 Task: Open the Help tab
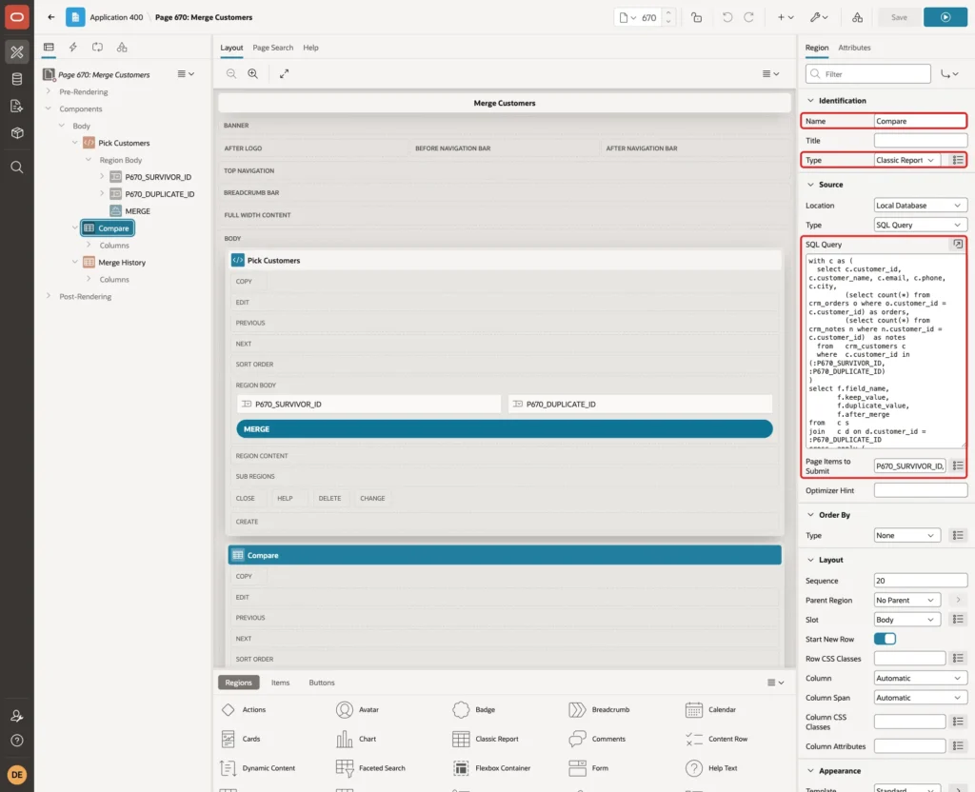point(310,48)
